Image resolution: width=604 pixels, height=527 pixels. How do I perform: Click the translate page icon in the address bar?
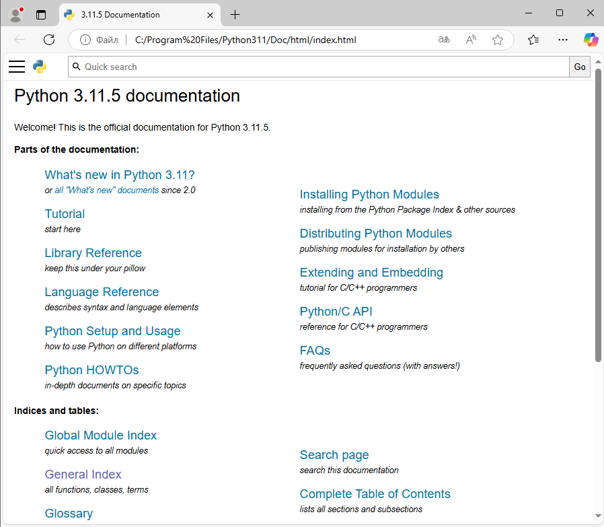pyautogui.click(x=444, y=40)
